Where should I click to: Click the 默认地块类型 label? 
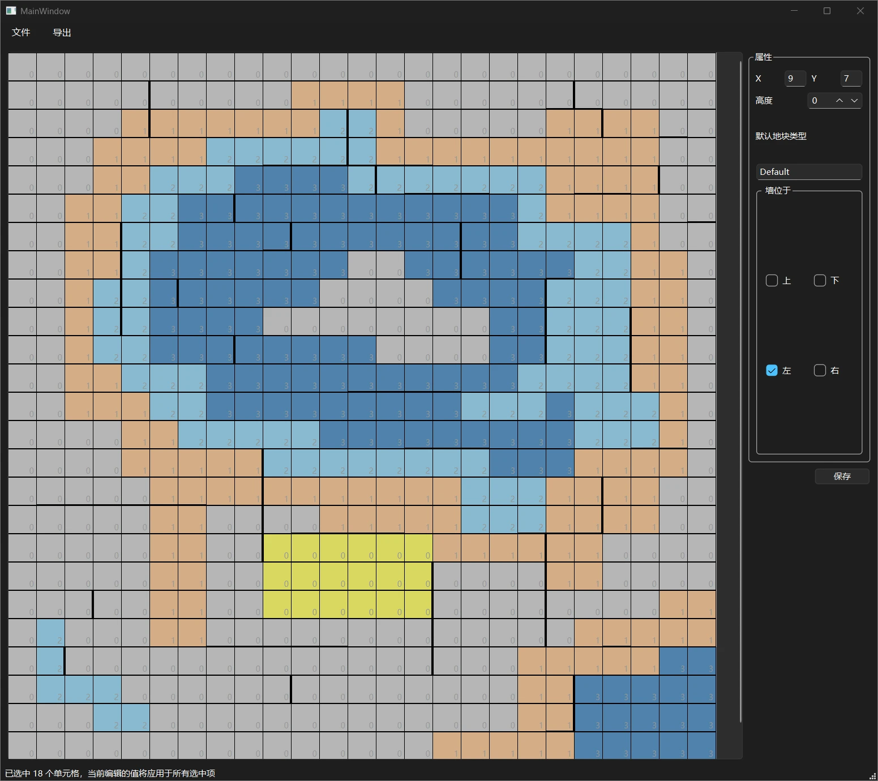coord(781,136)
